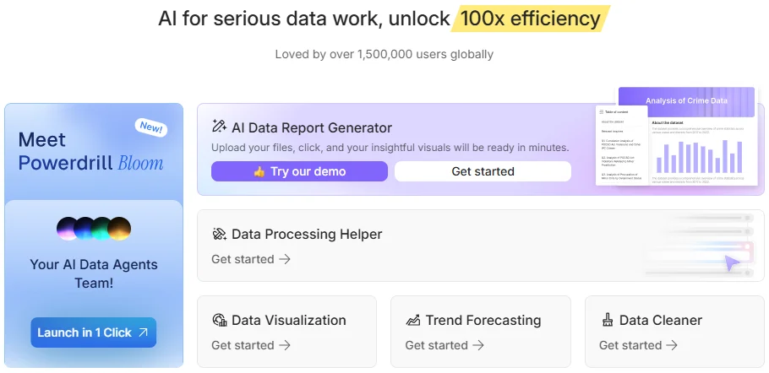Screen dimensions: 769x373
Task: Click the Data Cleaner broom icon
Action: pos(607,321)
